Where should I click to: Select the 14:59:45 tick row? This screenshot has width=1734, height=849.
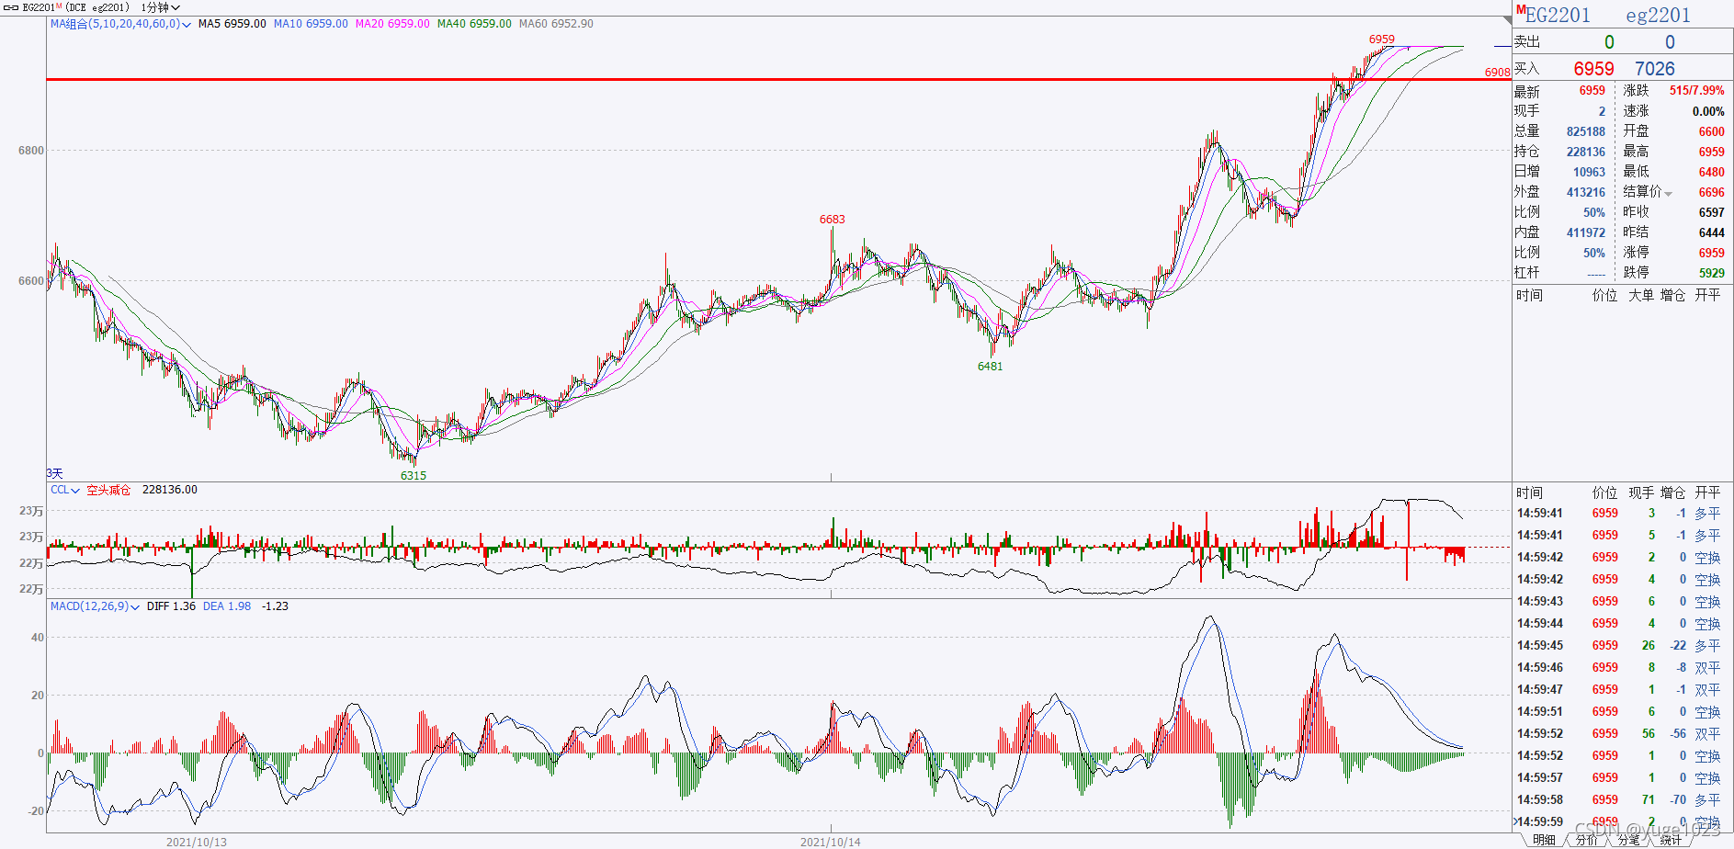(1622, 646)
